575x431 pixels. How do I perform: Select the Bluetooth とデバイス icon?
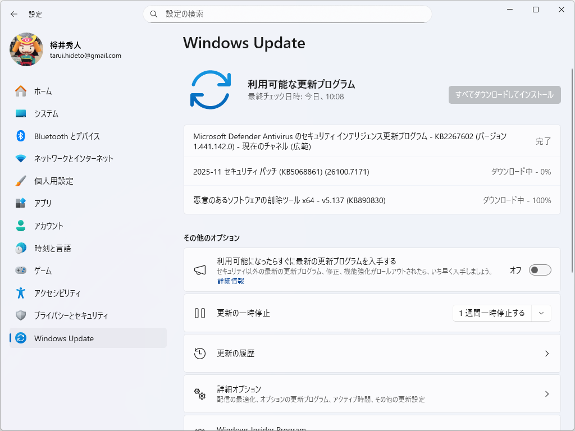click(20, 136)
